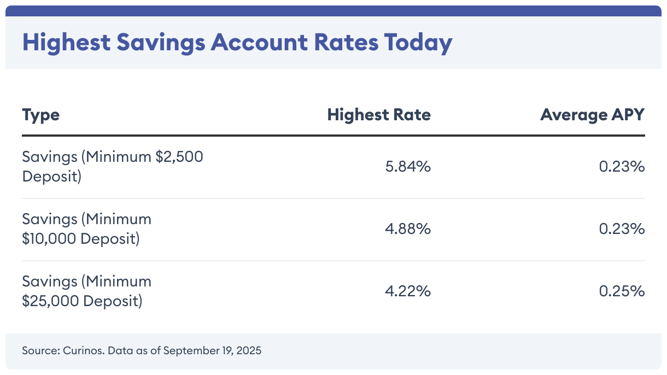Click the blue accent bar atop the card

[x=333, y=10]
